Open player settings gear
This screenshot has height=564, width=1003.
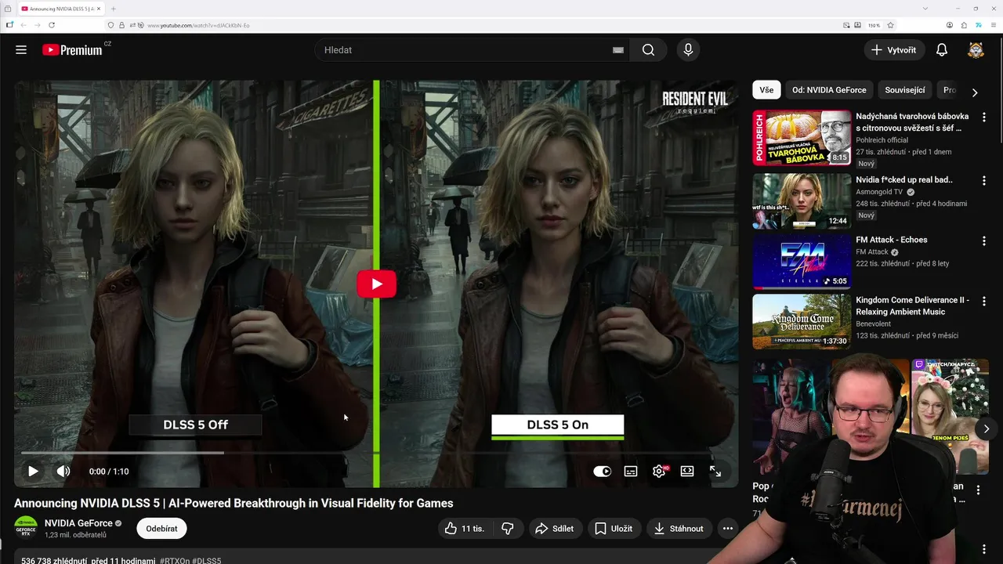click(659, 472)
